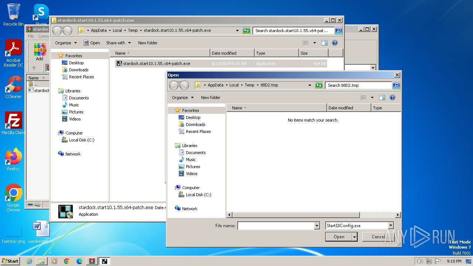Click New folder in Open dialog

point(211,98)
